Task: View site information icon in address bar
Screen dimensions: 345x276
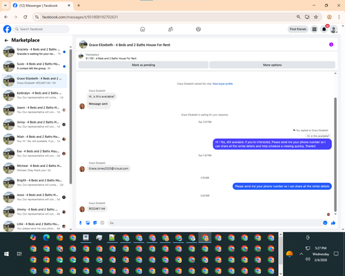Action: point(37,17)
